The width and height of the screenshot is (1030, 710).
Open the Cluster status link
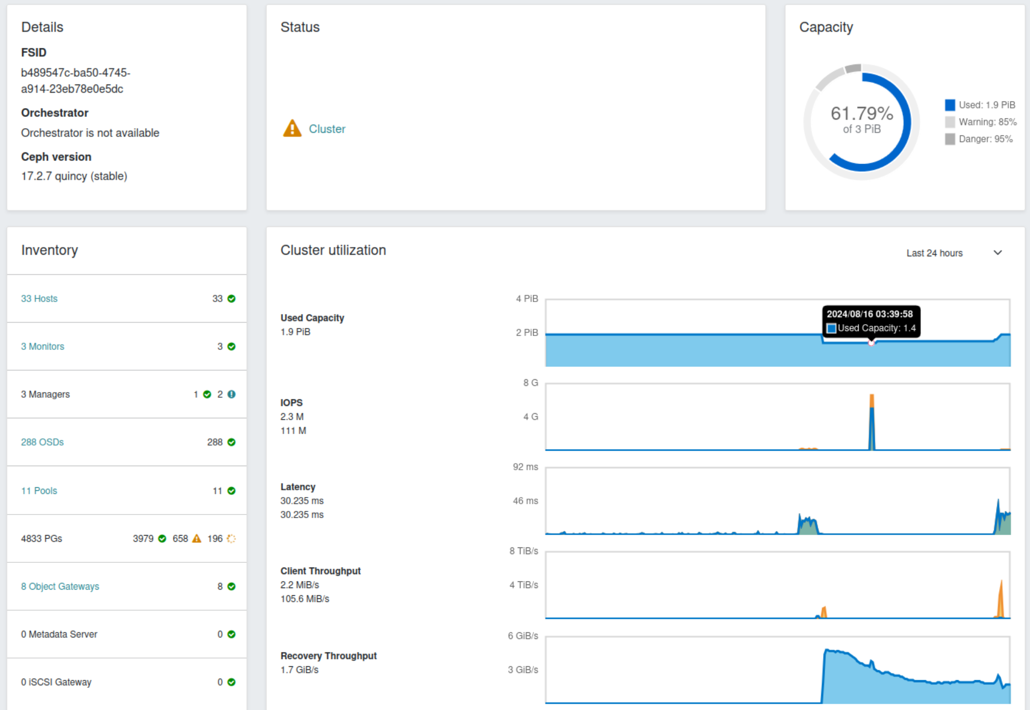(327, 129)
